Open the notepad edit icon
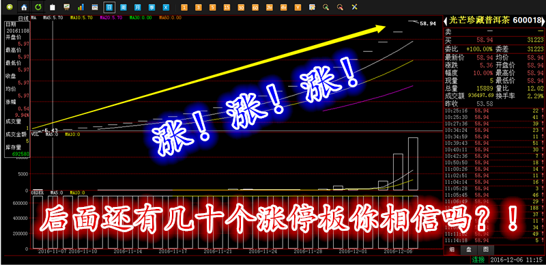The width and height of the screenshot is (546, 265). (x=312, y=7)
